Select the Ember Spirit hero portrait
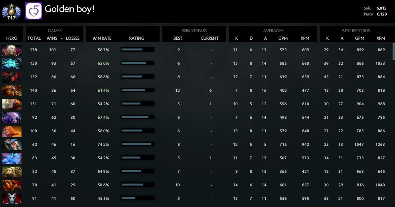This screenshot has width=395, height=207. tap(12, 185)
